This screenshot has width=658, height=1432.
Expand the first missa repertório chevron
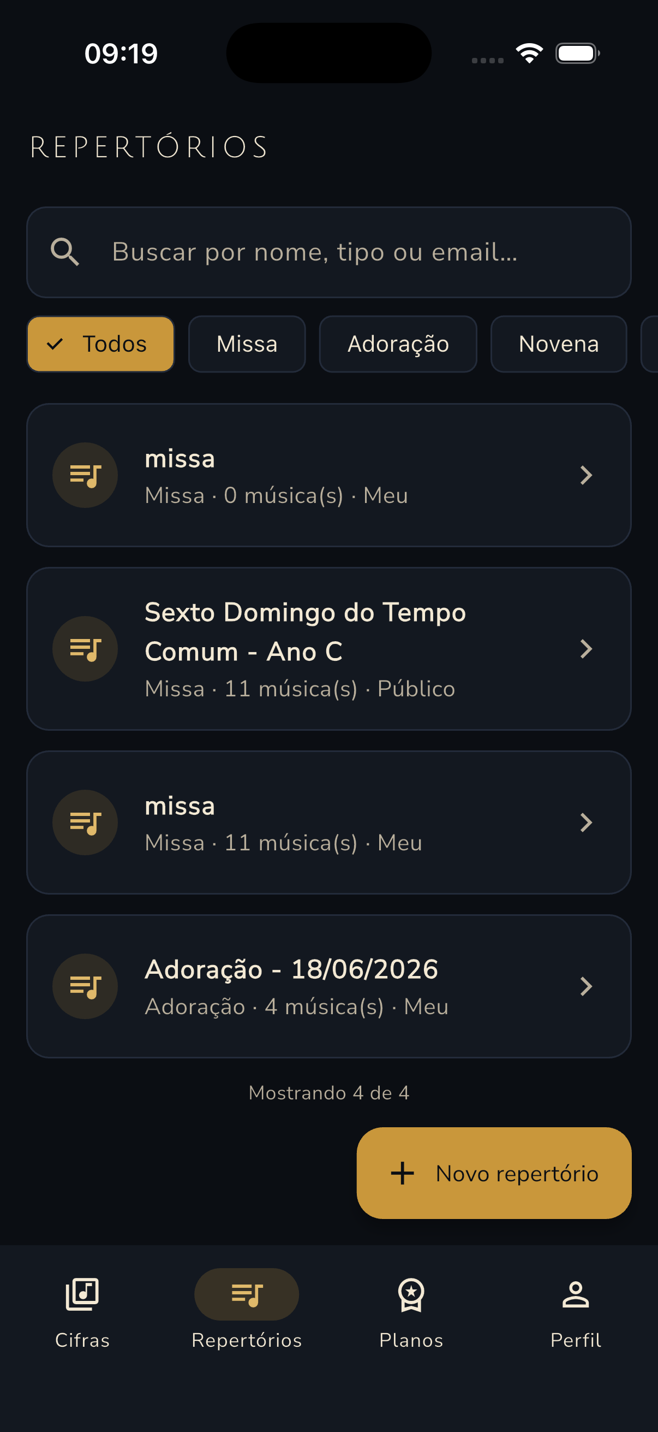tap(587, 475)
